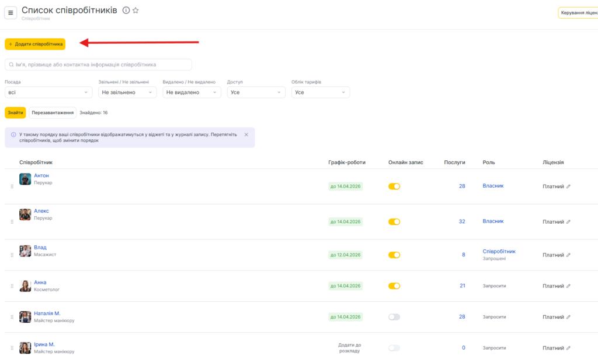Viewport: 598px width, 356px height.
Task: Open the hamburger menu icon
Action: click(11, 13)
